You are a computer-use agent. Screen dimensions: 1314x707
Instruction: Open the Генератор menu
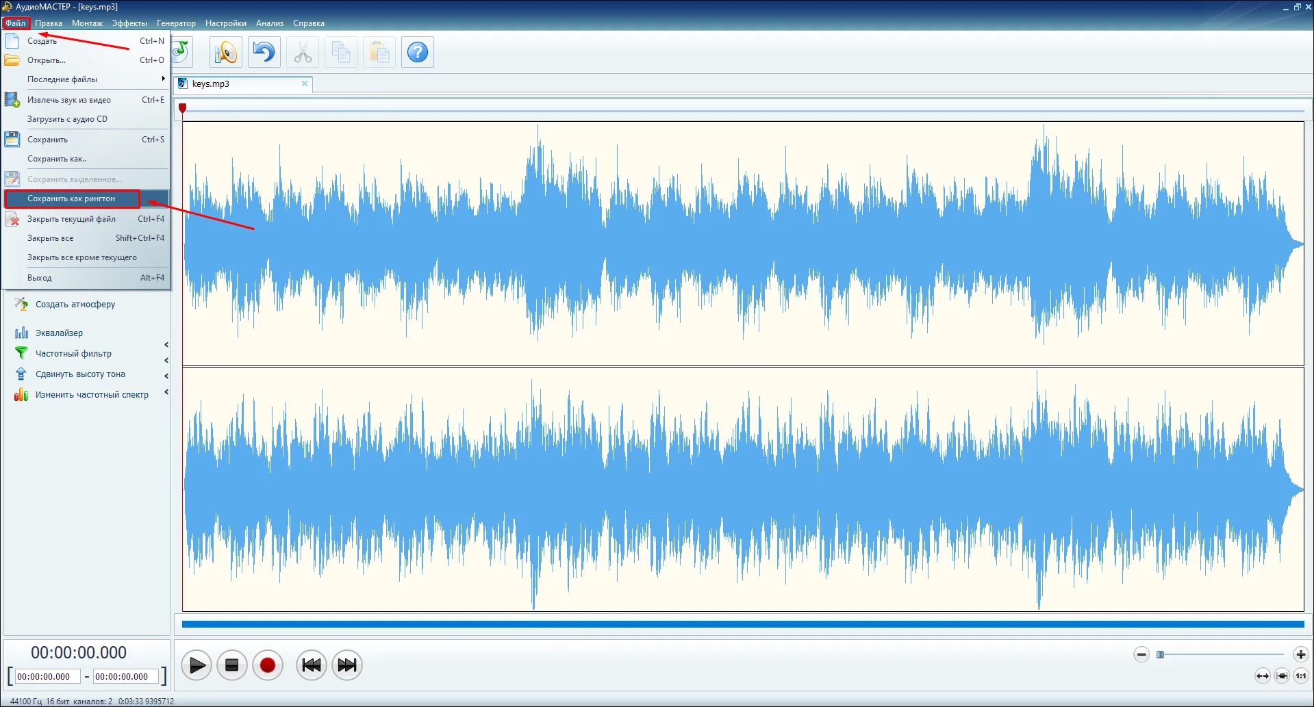[176, 23]
